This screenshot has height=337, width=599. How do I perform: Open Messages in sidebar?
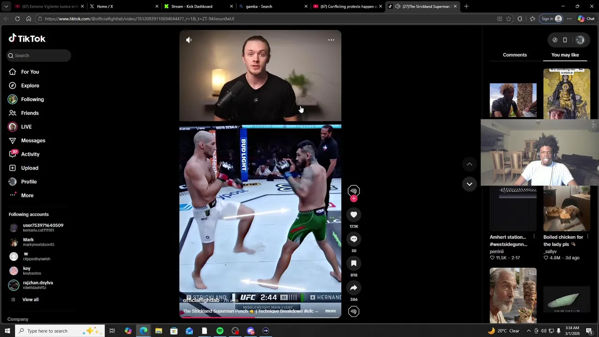click(33, 140)
